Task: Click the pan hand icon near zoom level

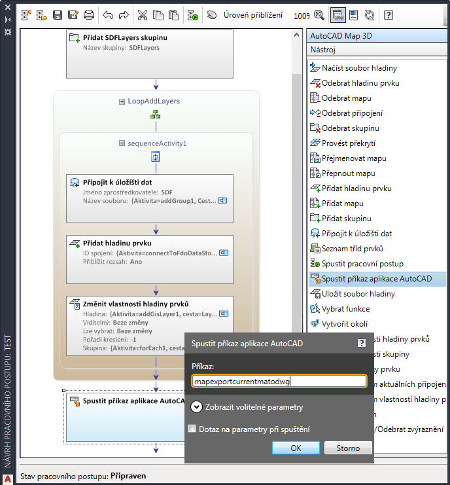Action: 211,14
